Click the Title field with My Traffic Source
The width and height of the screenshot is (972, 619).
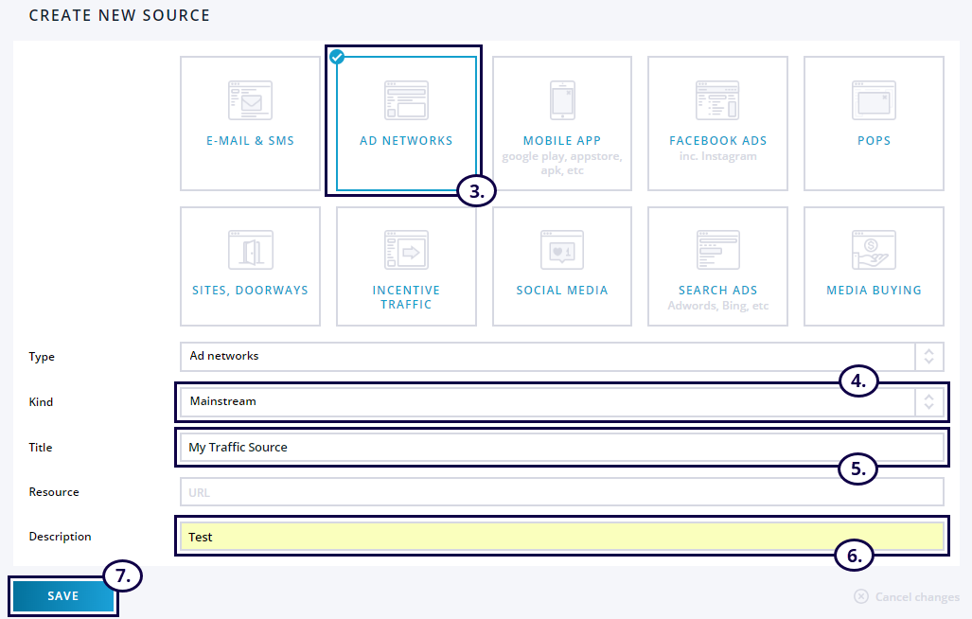tap(560, 447)
